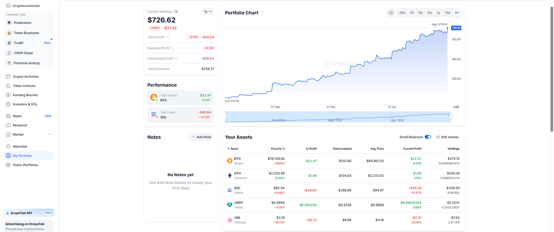Open the Crypto Activities calendar icon
This screenshot has width=554, height=232.
(x=8, y=76)
